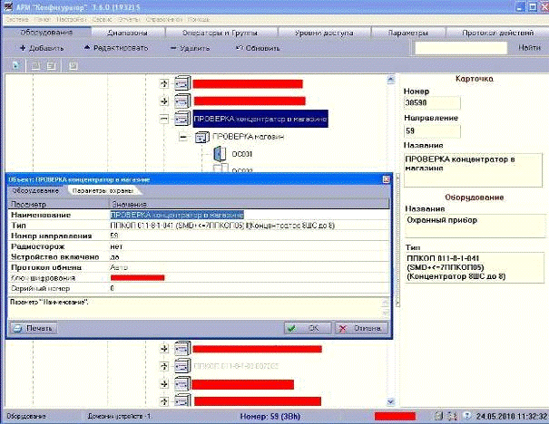Screen dimensions: 549x424
Task: Open the Параметры охраны dialog tab
Action: (x=103, y=190)
